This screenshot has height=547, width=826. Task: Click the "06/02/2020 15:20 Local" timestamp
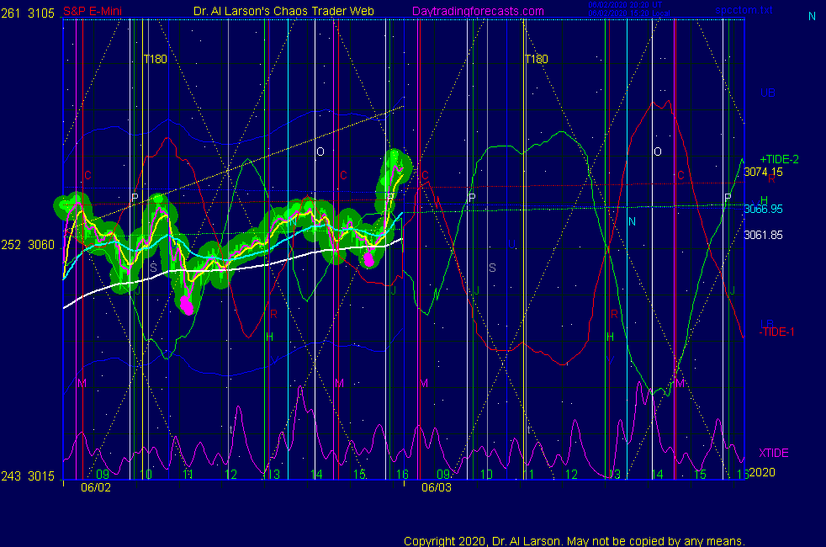click(629, 13)
